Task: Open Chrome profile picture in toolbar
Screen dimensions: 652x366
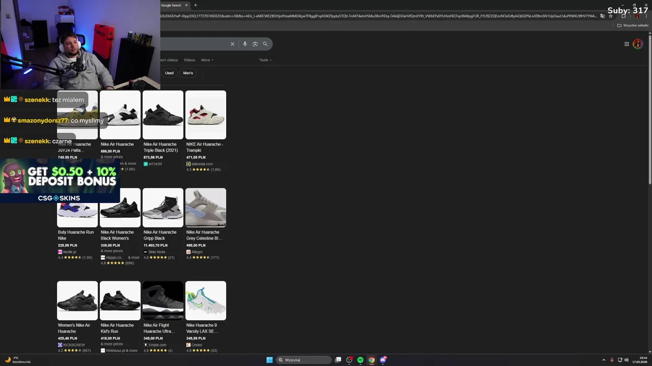Action: 637,16
